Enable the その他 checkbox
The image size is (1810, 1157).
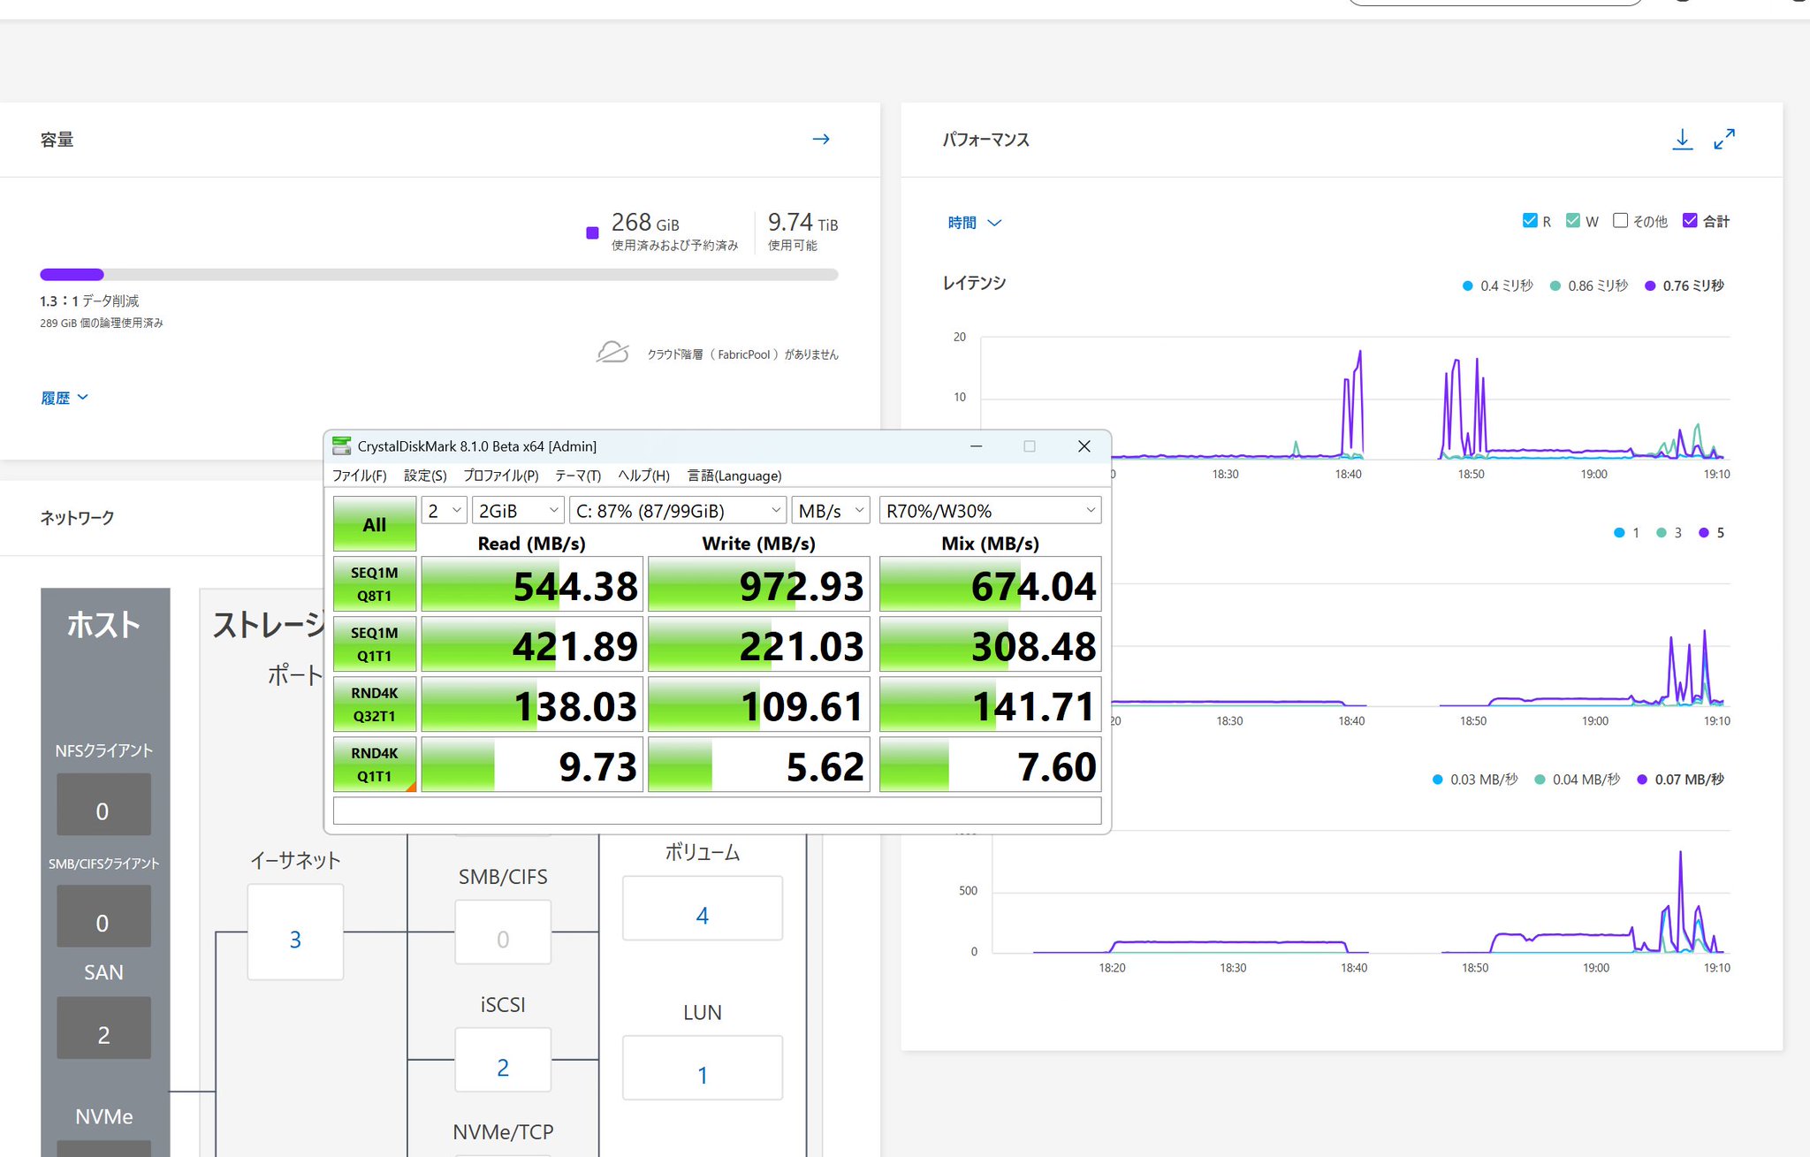pos(1620,220)
